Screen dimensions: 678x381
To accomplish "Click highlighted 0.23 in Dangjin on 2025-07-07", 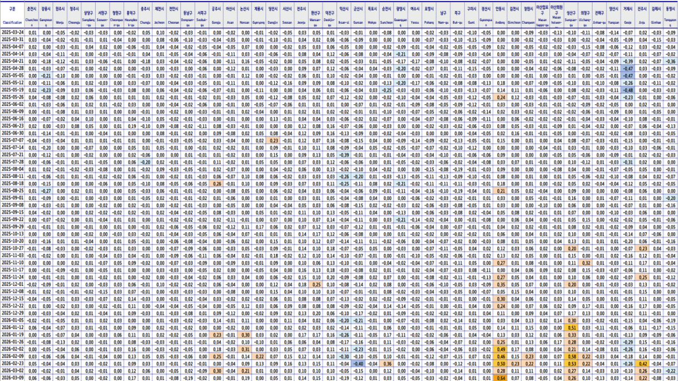I will pos(273,140).
